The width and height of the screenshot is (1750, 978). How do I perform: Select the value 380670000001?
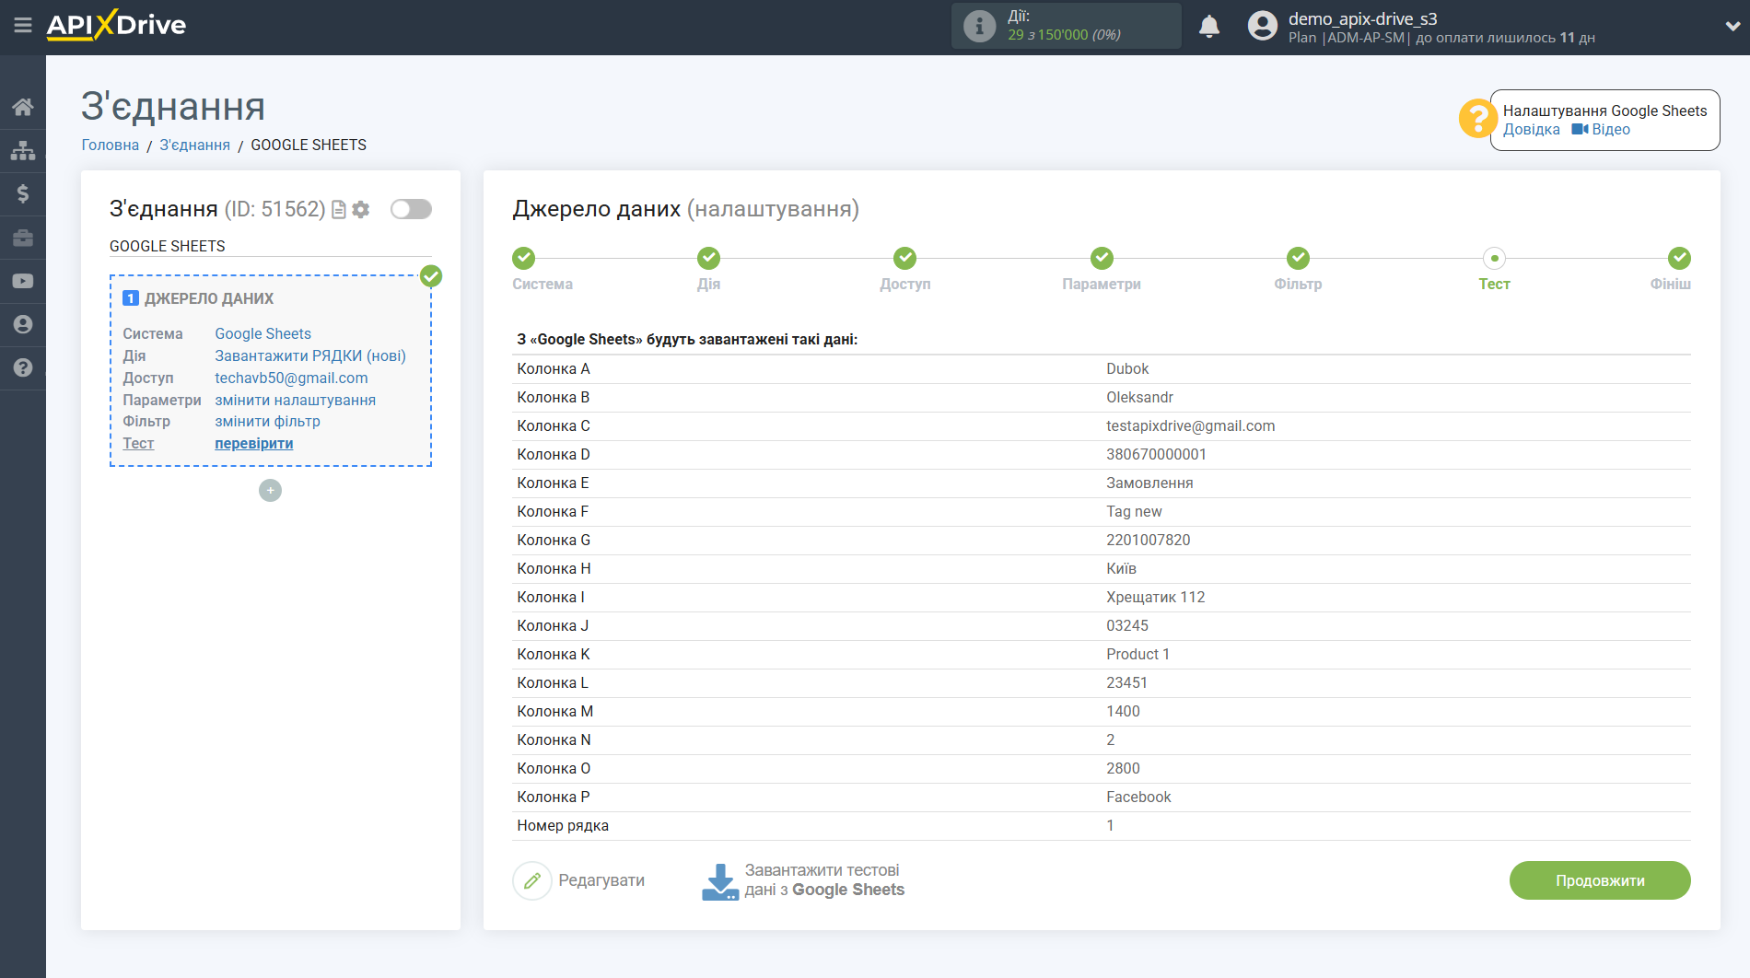tap(1156, 455)
